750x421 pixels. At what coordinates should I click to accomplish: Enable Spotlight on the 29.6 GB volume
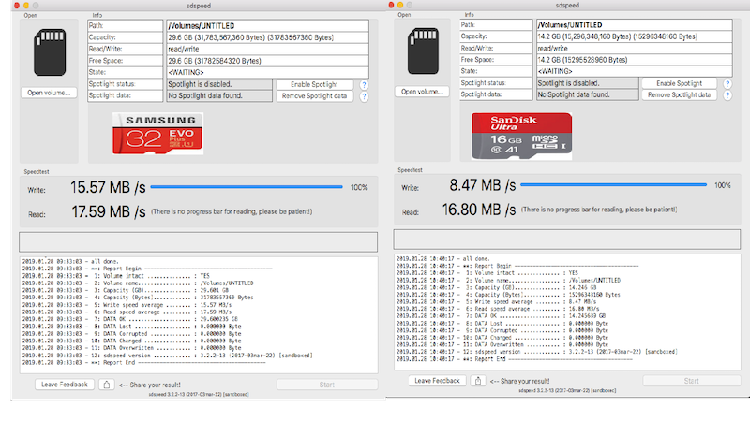click(314, 84)
